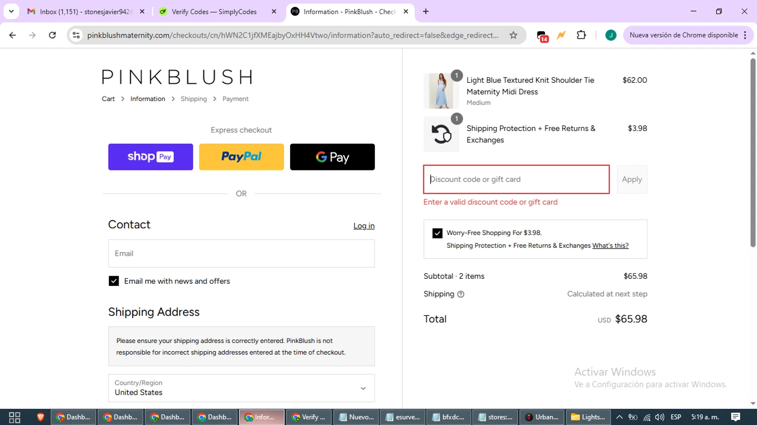The image size is (757, 425).
Task: Open the Country/Region dropdown
Action: click(x=241, y=388)
